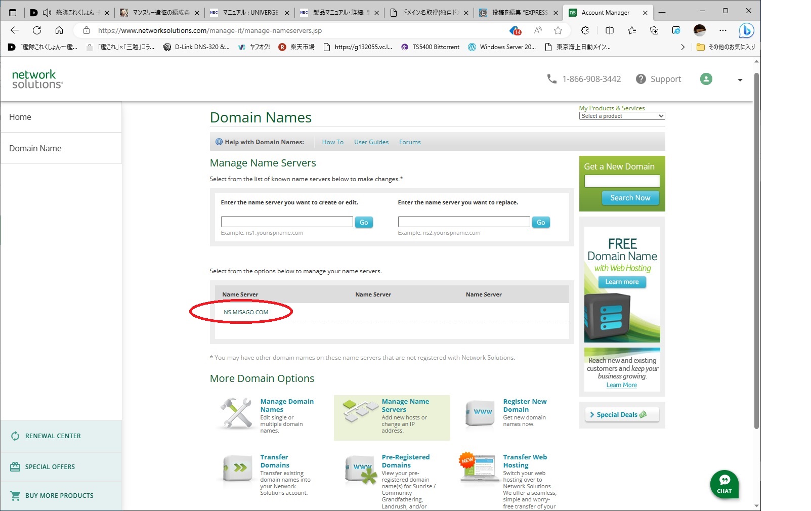Viewport: 811px width, 511px height.
Task: Click Learn more on the hosting ad
Action: 622,282
